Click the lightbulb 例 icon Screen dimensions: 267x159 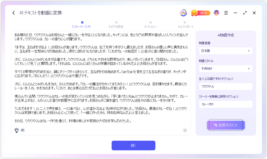[x=17, y=130]
